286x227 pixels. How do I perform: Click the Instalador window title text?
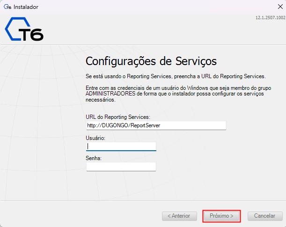[26, 7]
